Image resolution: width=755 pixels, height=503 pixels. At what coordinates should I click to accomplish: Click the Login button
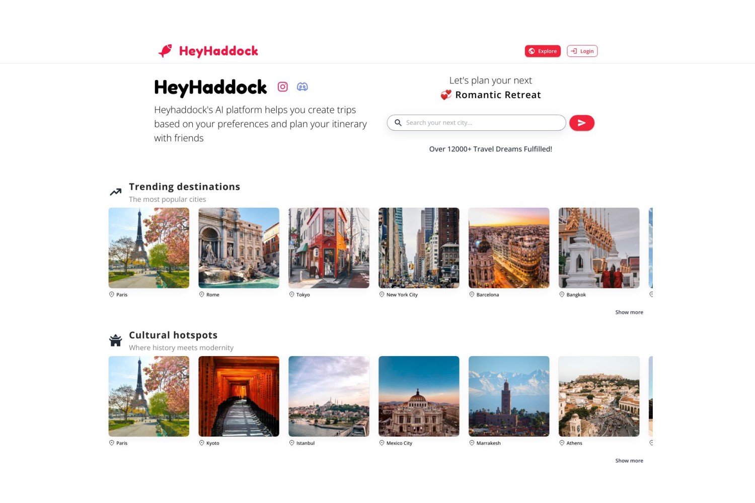point(582,51)
